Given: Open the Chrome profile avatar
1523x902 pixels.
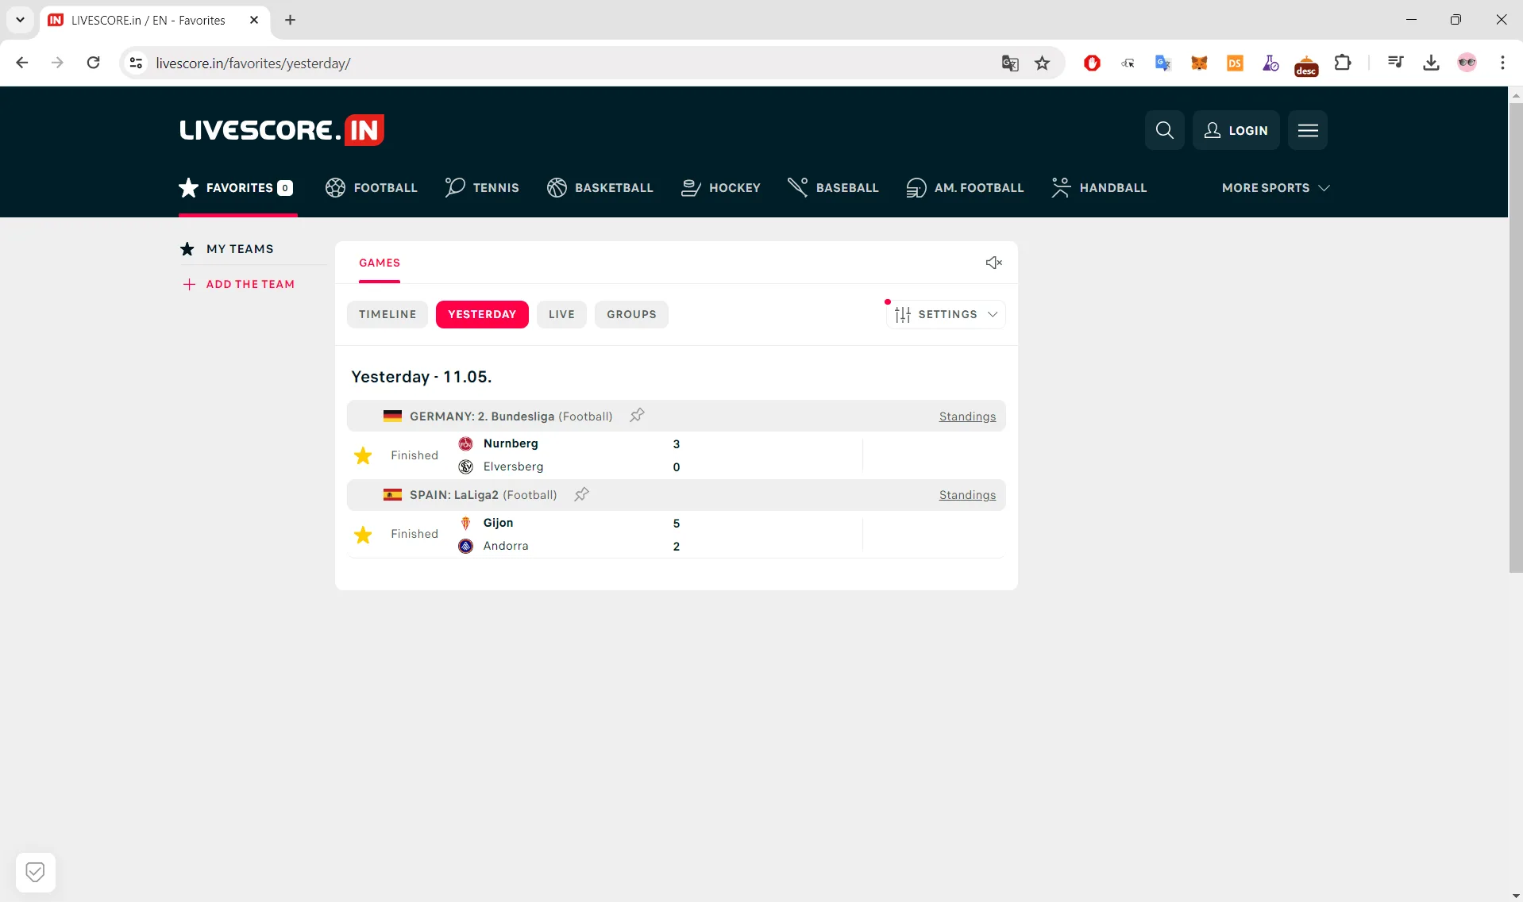Looking at the screenshot, I should [1467, 63].
